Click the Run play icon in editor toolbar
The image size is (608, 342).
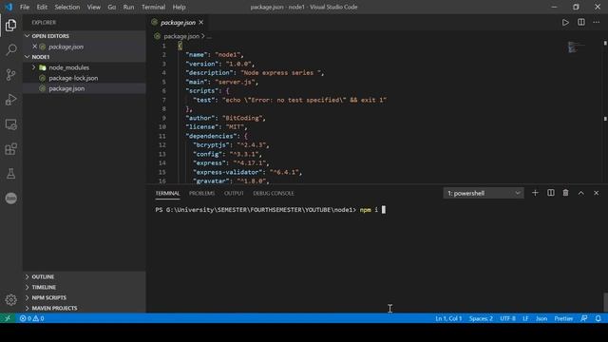click(565, 23)
